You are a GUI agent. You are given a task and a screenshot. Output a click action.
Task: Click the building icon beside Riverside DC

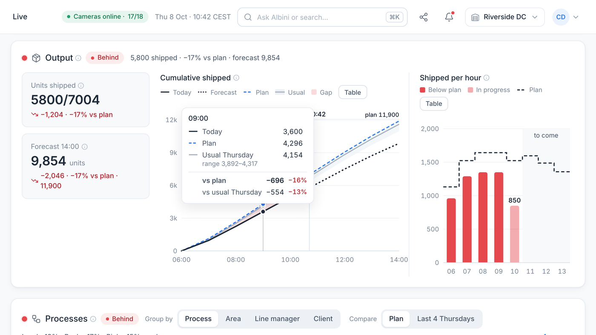click(475, 17)
